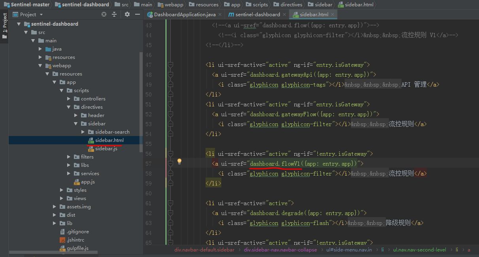Click the app.js file icon in tree
The image size is (479, 257).
click(77, 182)
